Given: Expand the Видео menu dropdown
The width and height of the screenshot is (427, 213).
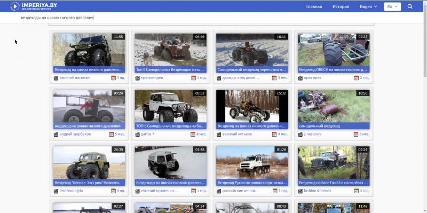Looking at the screenshot, I should (368, 6).
